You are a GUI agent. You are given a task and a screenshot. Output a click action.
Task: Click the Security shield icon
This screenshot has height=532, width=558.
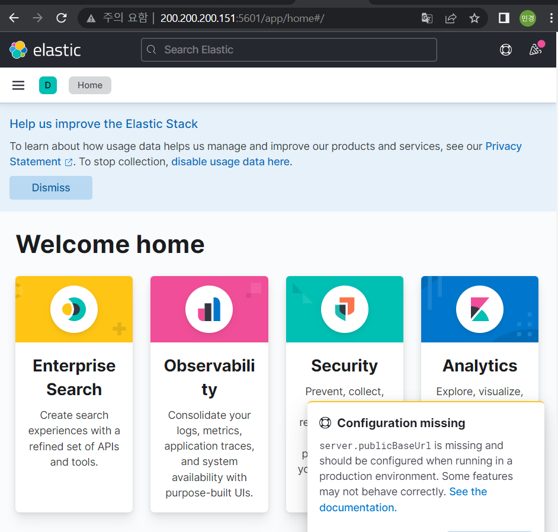(x=345, y=309)
